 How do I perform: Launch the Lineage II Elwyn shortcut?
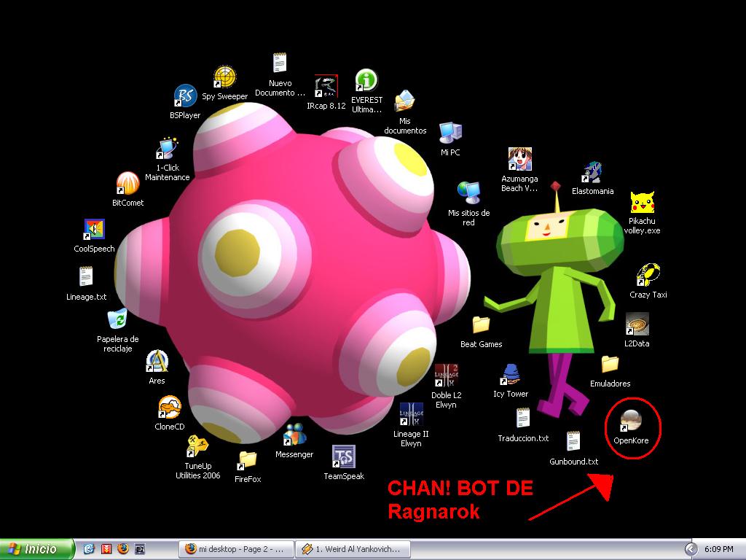tap(411, 414)
